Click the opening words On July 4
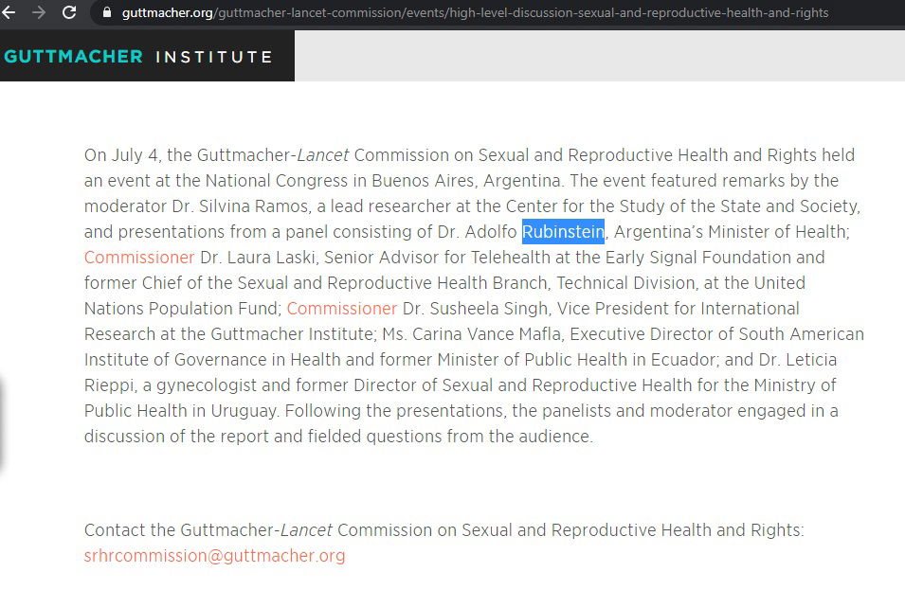905x590 pixels. click(x=120, y=155)
